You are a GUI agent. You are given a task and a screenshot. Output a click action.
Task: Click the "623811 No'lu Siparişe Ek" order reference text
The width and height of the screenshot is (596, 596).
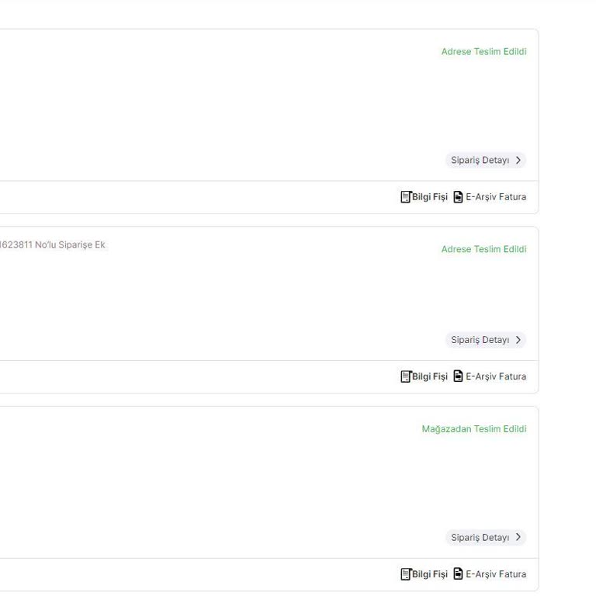[53, 245]
